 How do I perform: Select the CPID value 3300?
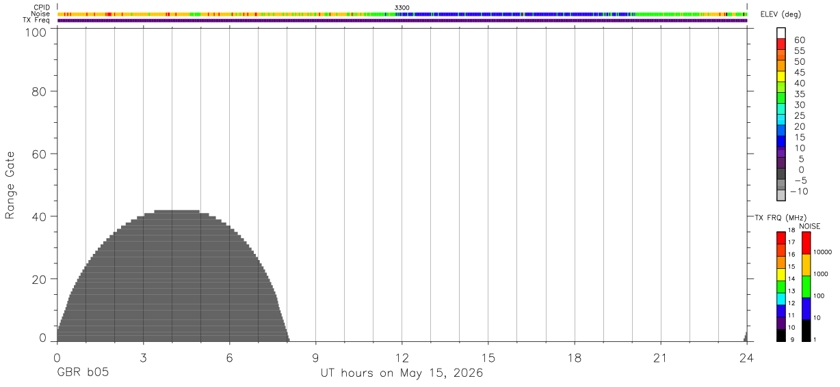click(x=402, y=8)
